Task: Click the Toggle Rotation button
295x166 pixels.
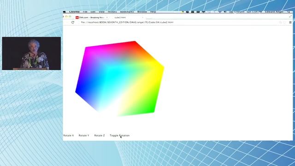Action: [119, 135]
